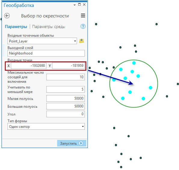
Task: Open the hamburger menu in Geoprocessing pane
Action: tap(83, 16)
